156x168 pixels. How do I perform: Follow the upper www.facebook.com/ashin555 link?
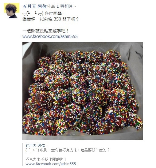(x=50, y=36)
